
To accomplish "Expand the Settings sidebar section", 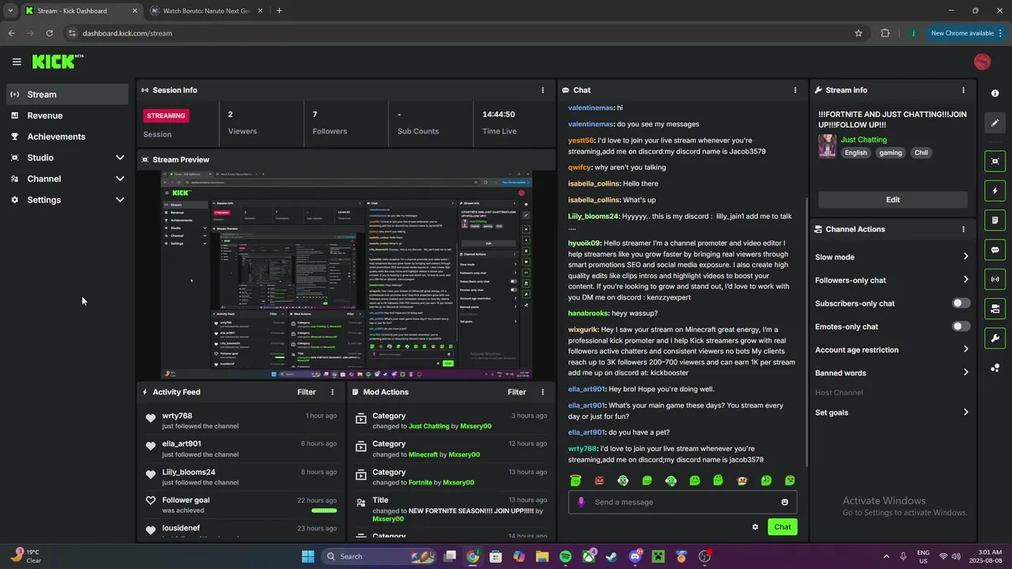I will pos(67,200).
